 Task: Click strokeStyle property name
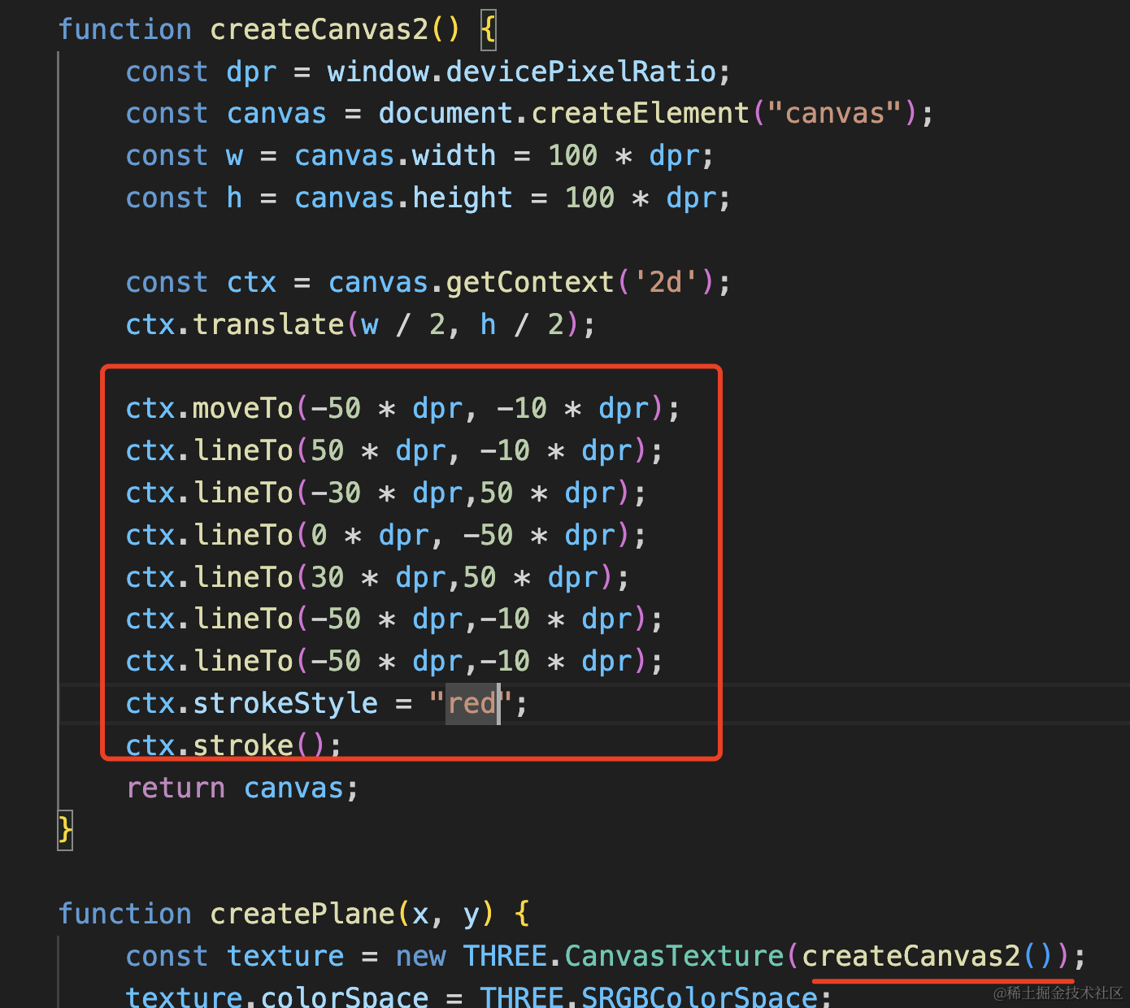click(285, 703)
